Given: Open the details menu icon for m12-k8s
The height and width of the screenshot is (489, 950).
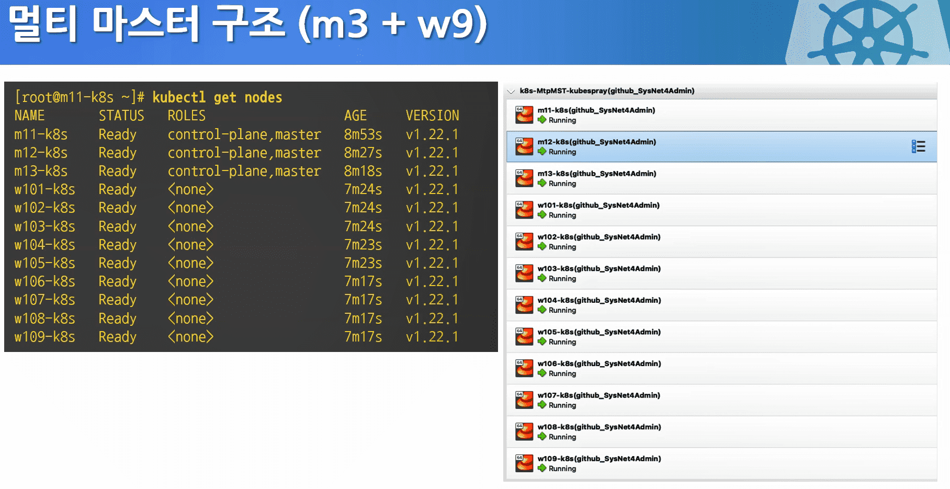Looking at the screenshot, I should pyautogui.click(x=918, y=146).
